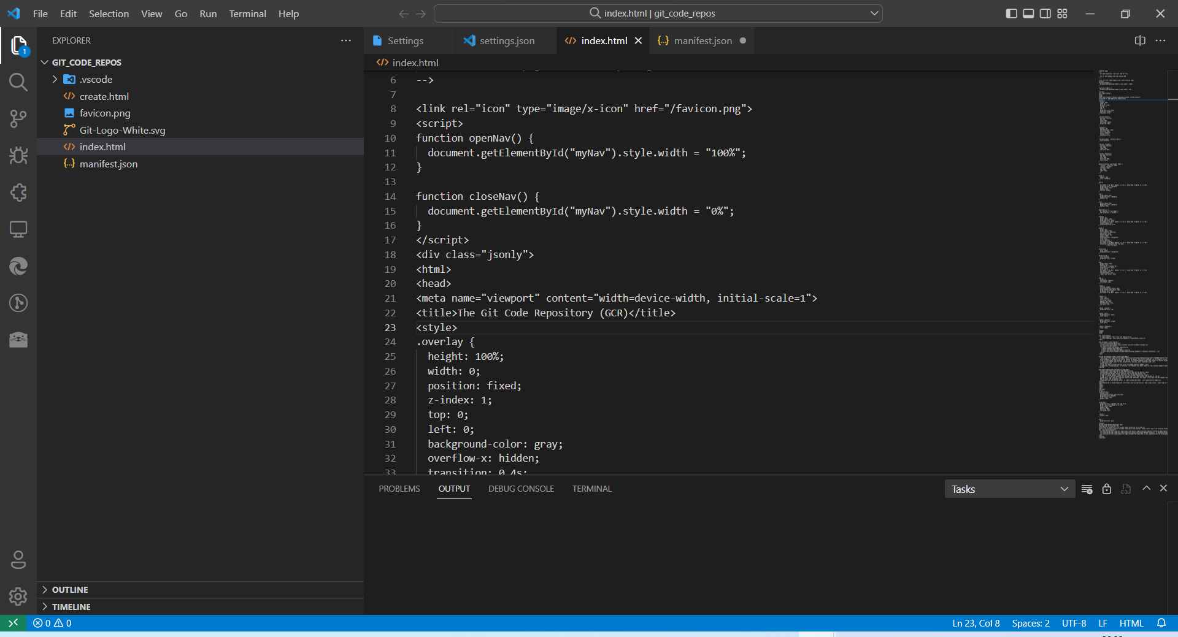The width and height of the screenshot is (1178, 637).
Task: Open the Help menu
Action: [x=288, y=13]
